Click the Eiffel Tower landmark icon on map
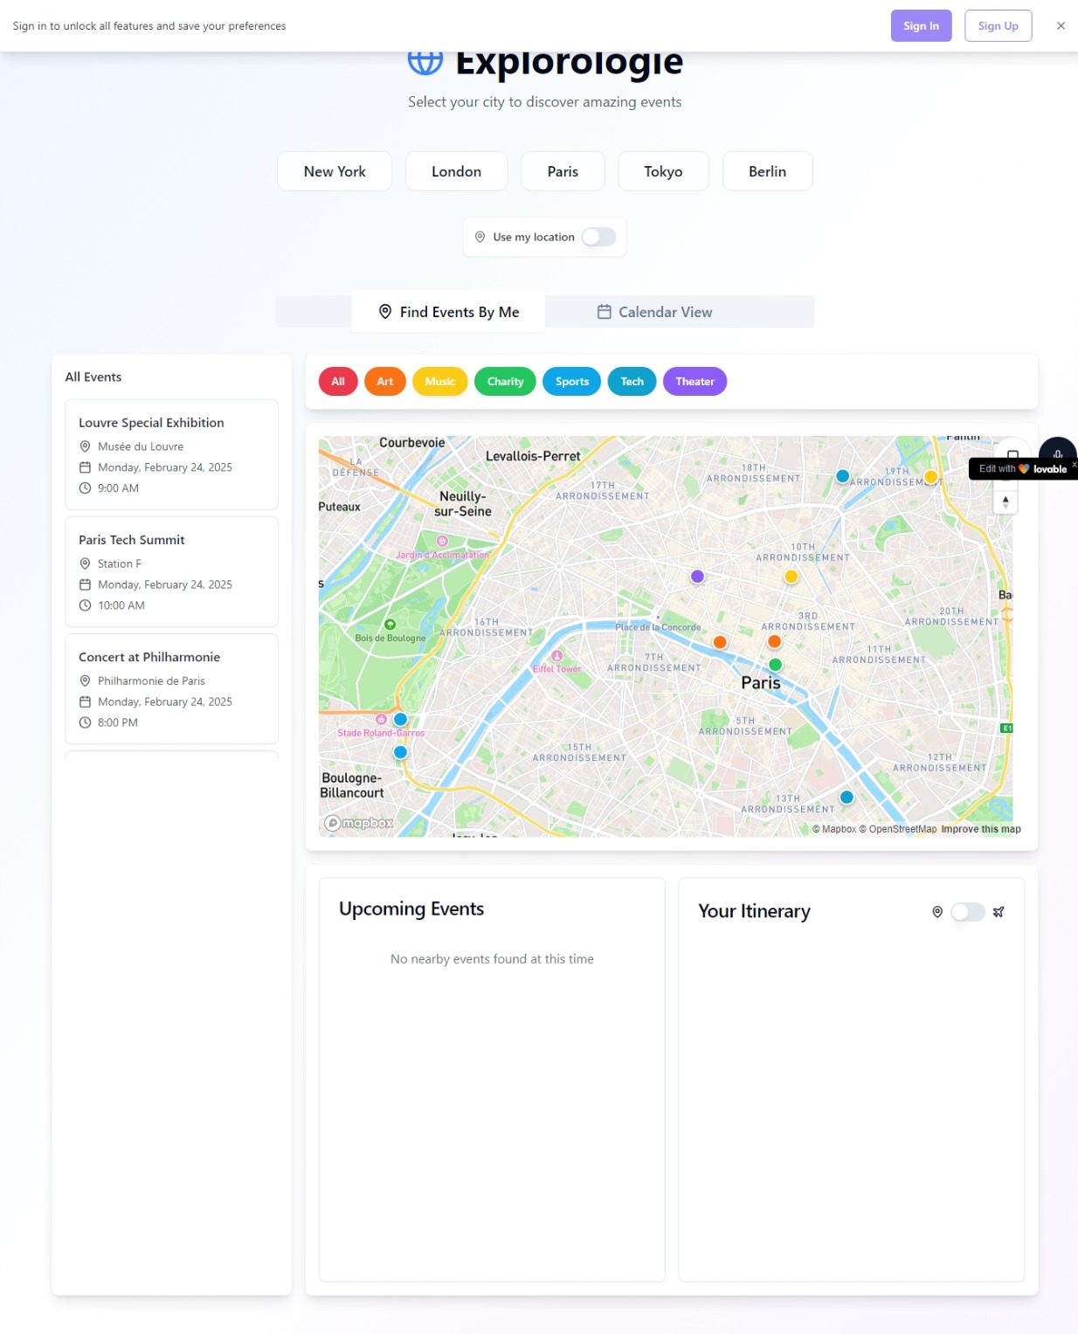The width and height of the screenshot is (1078, 1334). [x=557, y=656]
